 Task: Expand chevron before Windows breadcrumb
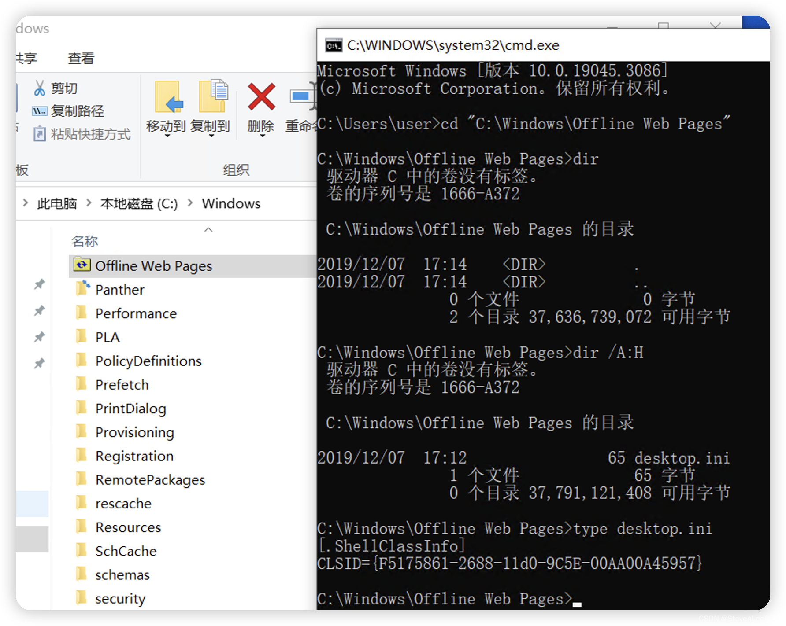coord(190,203)
